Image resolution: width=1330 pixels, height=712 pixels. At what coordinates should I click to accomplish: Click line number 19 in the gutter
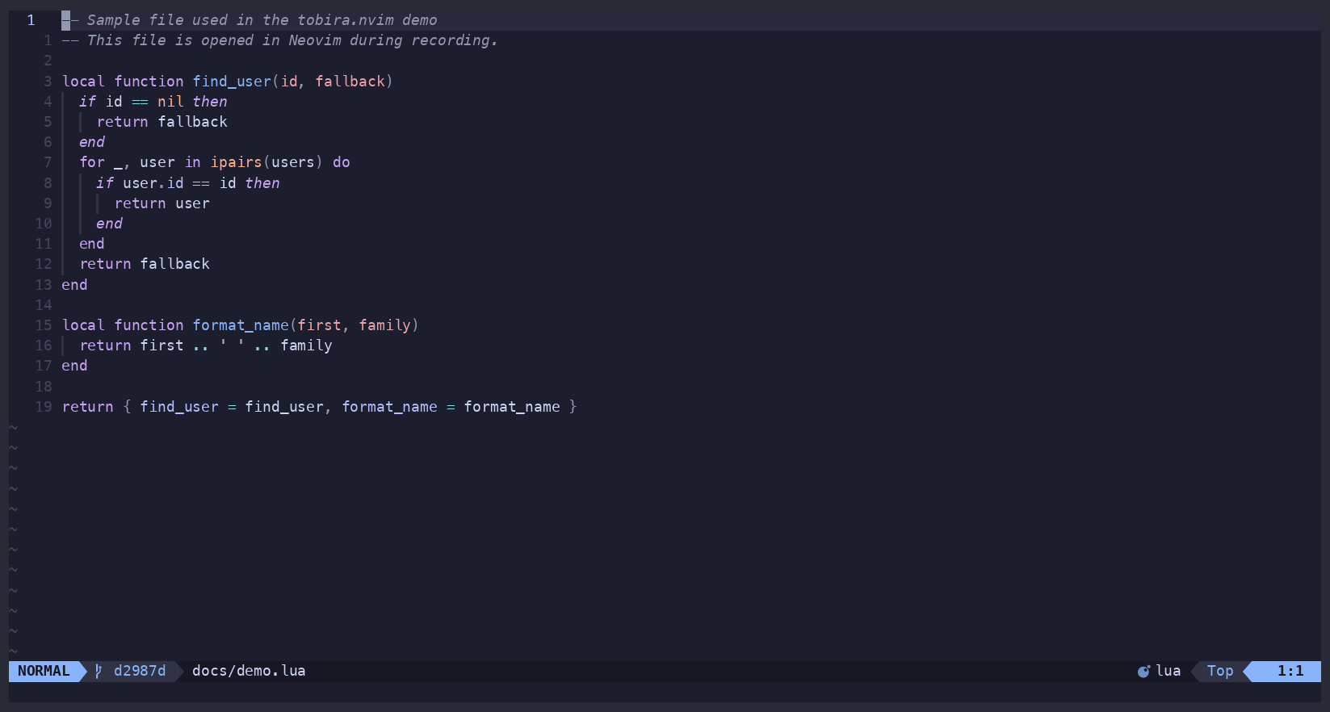44,407
